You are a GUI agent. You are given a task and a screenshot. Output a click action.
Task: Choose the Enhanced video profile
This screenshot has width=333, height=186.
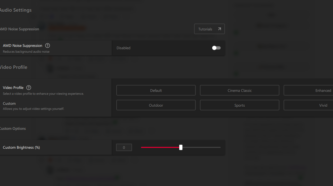(x=308, y=90)
